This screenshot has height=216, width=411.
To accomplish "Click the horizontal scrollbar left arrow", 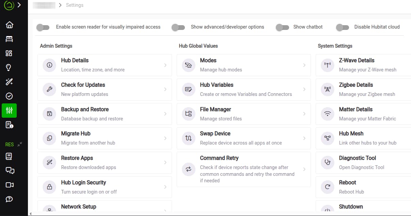I will tap(30, 214).
